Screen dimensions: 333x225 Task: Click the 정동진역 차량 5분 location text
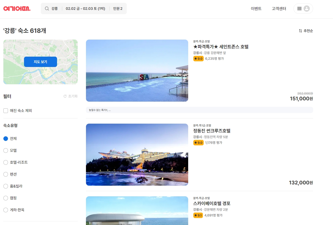click(x=216, y=137)
